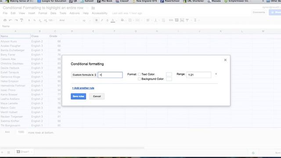Open the Text Color swatch
281x158 pixels.
point(169,74)
